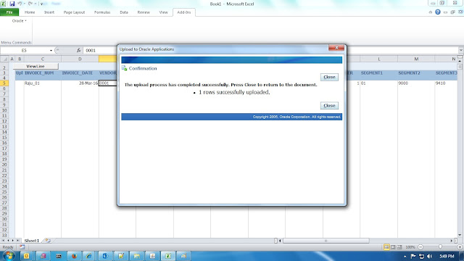Save the workbook via Quick Access toolbar
Viewport: 464px width, 261px height.
12,4
